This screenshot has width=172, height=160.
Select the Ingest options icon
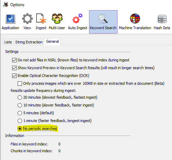(x=41, y=19)
